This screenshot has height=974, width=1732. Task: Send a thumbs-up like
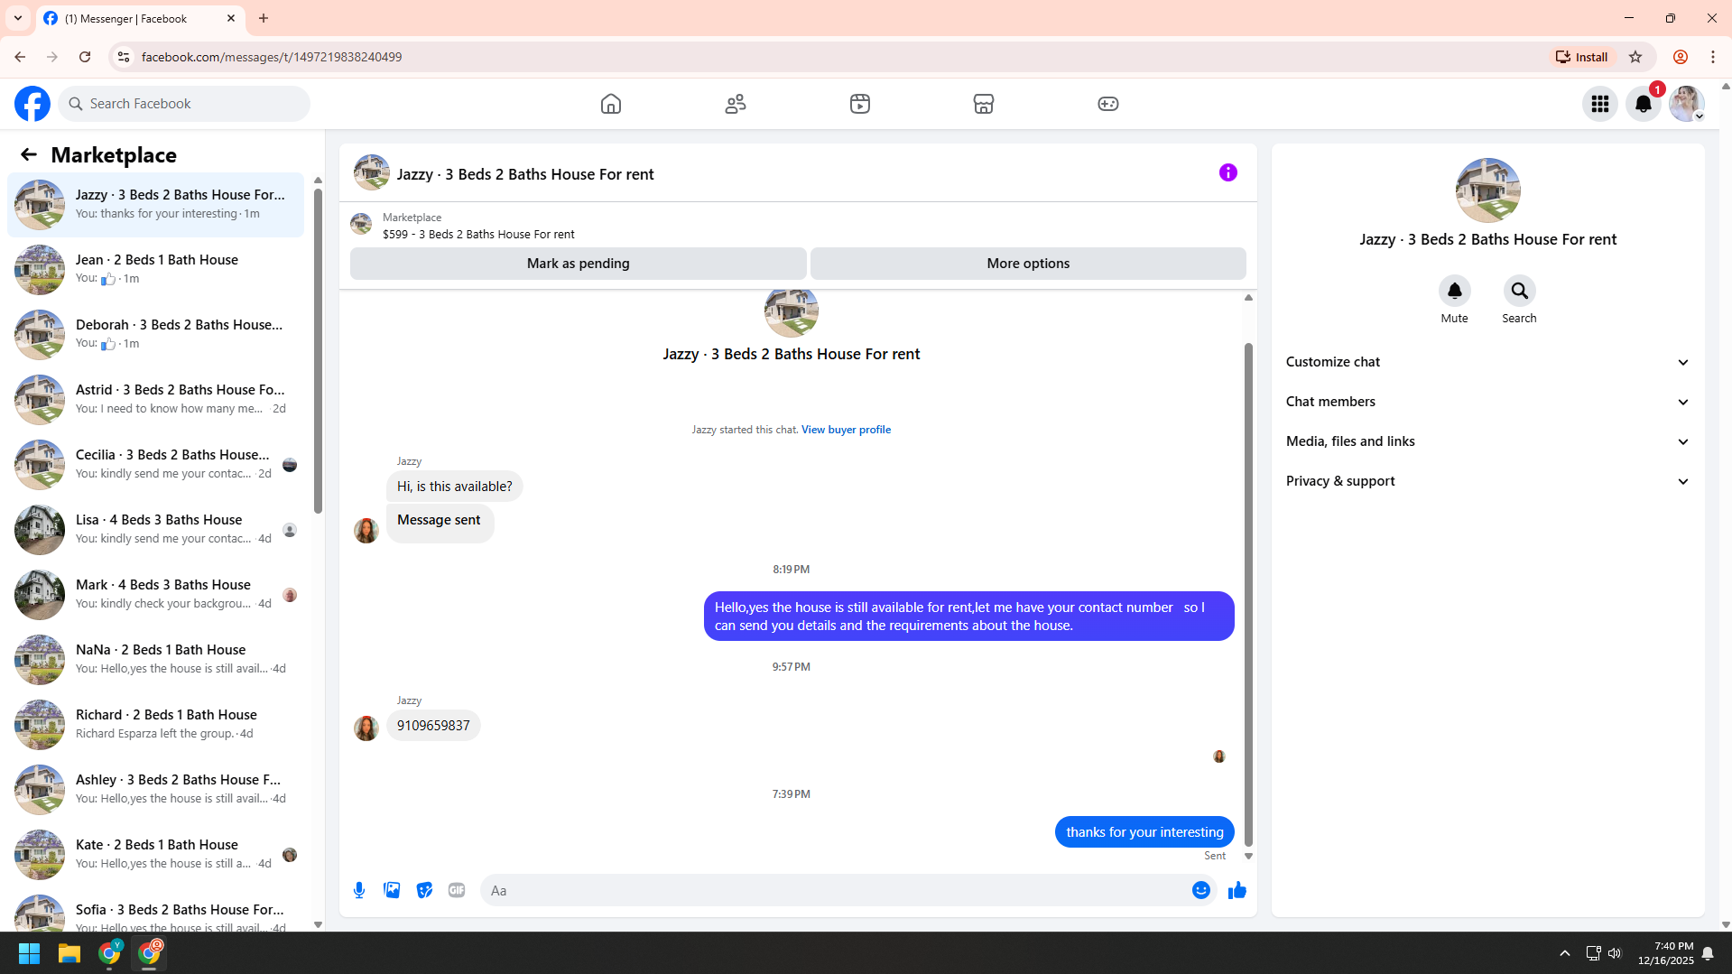[x=1237, y=891]
